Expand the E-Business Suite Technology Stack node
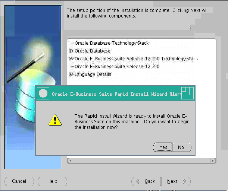 [x=71, y=59]
